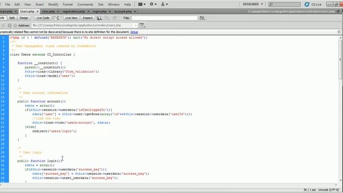Open the Window menu
343x193 pixels.
114,4
